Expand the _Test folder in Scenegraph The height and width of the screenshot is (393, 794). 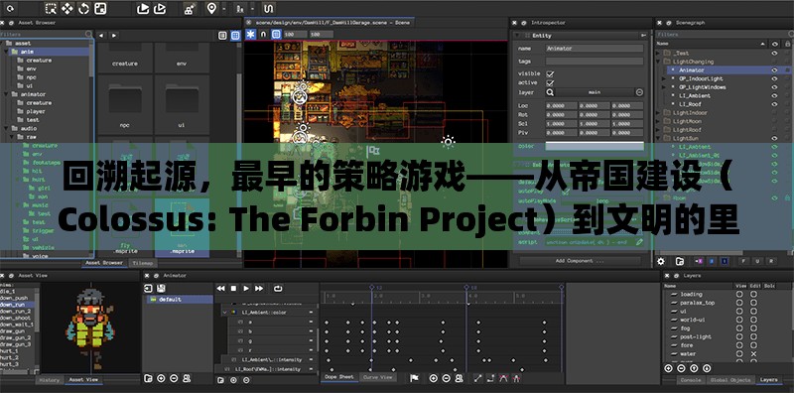[x=658, y=53]
